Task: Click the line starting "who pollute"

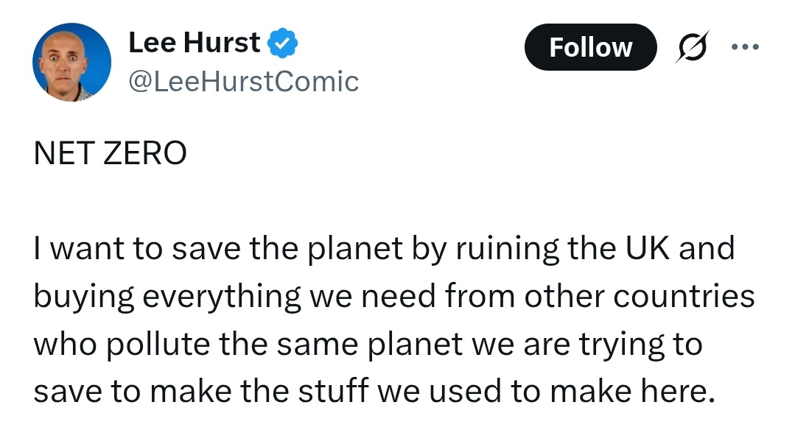Action: pos(368,344)
